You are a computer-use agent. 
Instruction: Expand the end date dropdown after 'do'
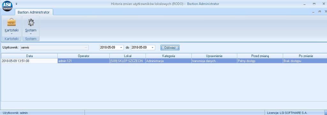[x=153, y=47]
